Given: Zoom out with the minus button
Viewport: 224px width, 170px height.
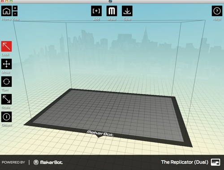Looking at the screenshot, I should (15, 13).
